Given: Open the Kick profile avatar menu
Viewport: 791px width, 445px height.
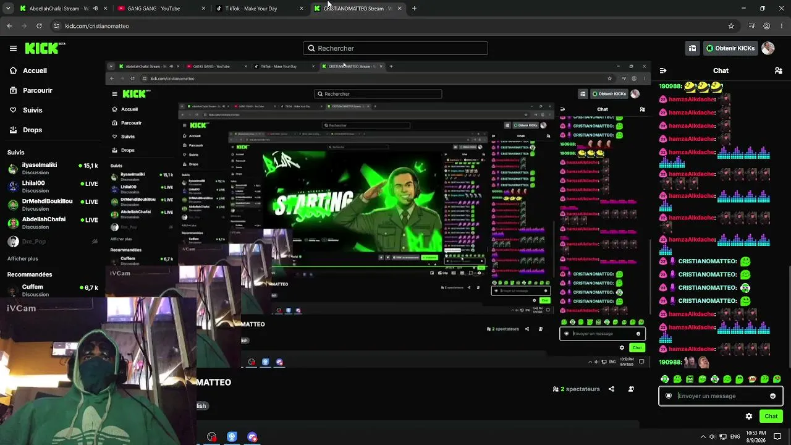Looking at the screenshot, I should click(768, 48).
